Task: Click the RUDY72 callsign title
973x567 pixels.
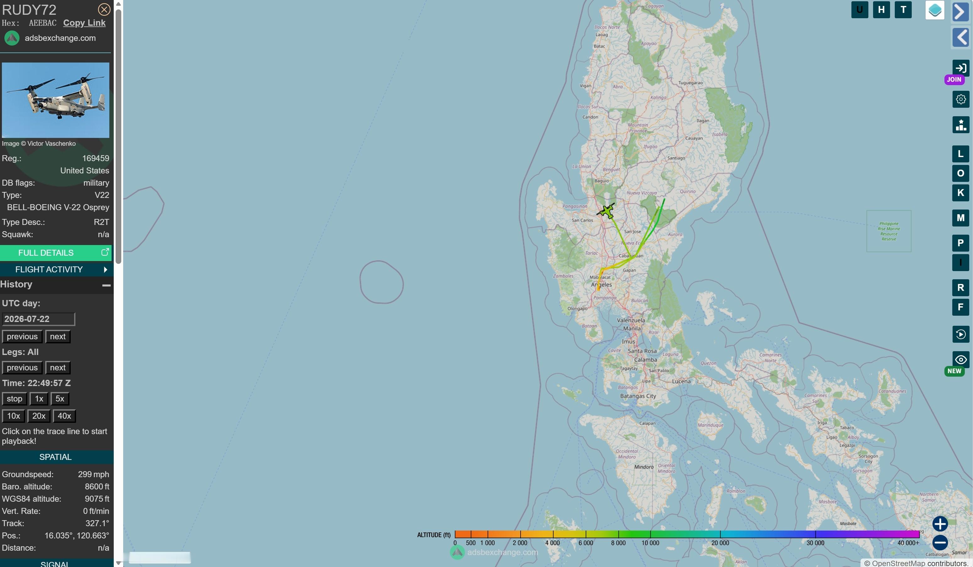Action: tap(29, 10)
